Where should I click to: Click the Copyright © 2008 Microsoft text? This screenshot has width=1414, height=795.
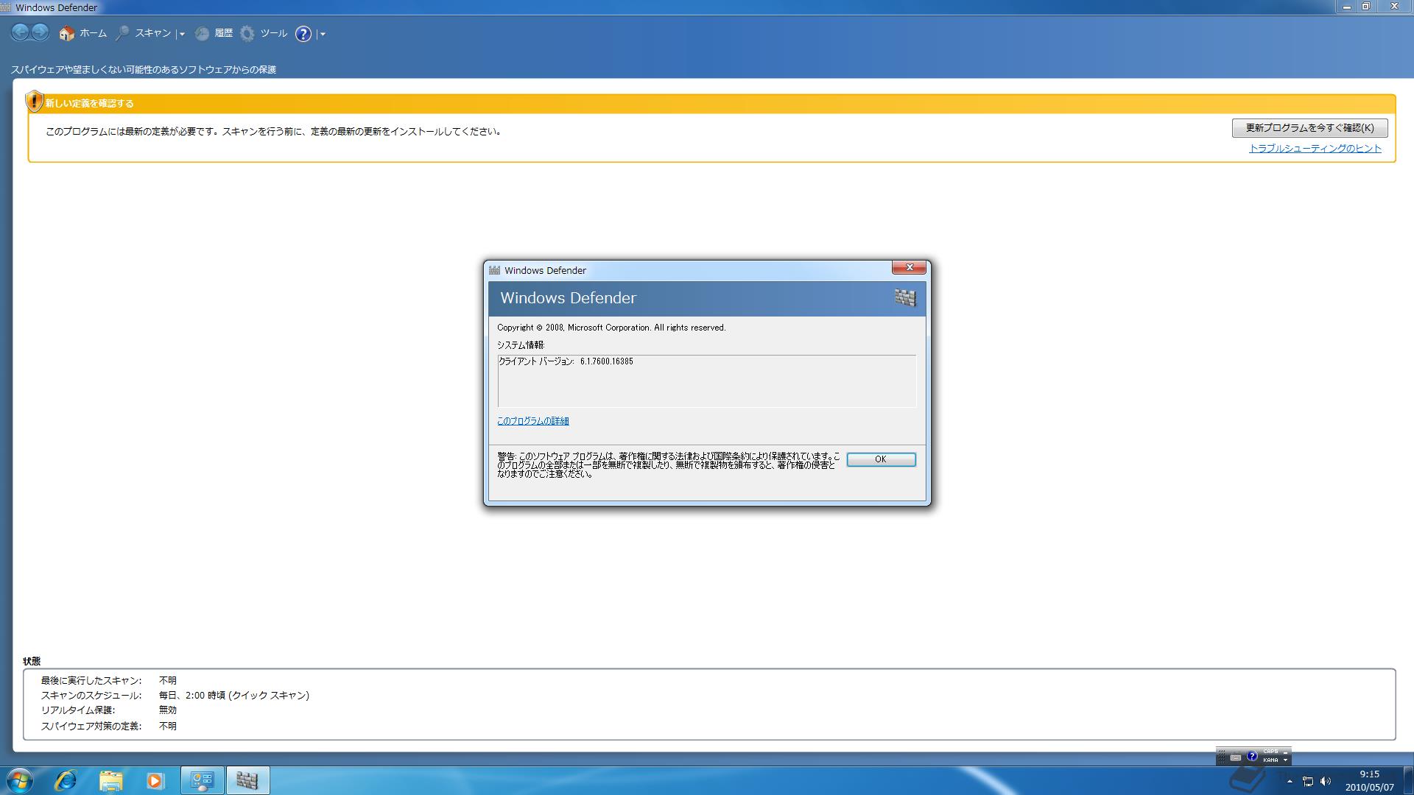611,328
